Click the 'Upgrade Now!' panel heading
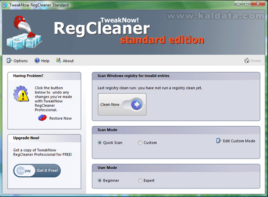 point(26,138)
